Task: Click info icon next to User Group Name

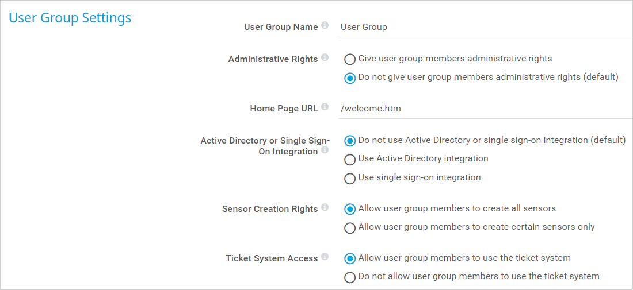Action: point(325,26)
